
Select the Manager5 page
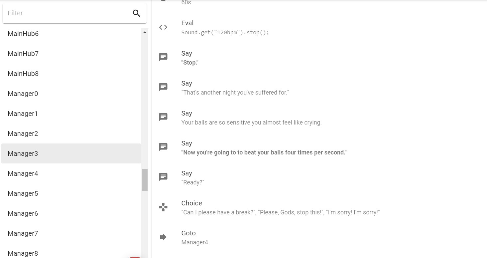(x=71, y=193)
